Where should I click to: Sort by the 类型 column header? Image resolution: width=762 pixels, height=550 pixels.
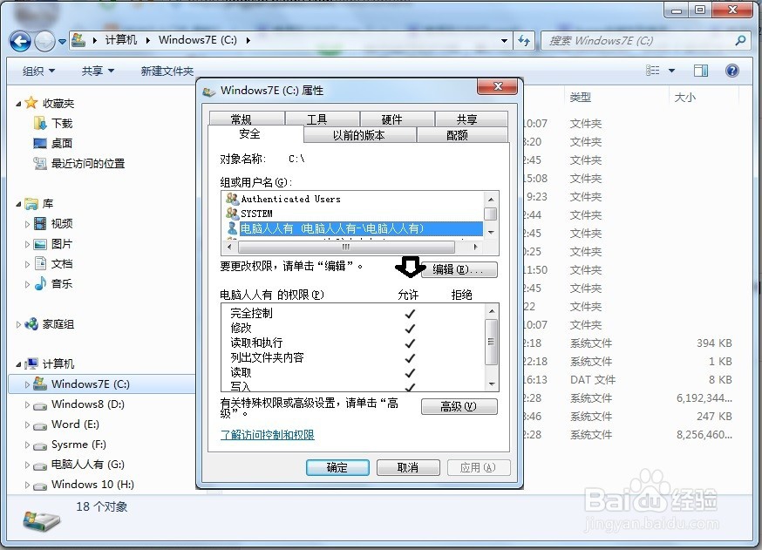[x=581, y=97]
